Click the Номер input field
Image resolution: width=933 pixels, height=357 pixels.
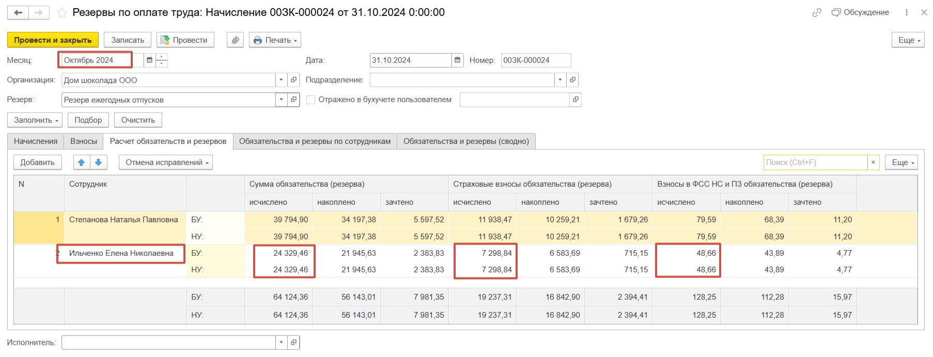tap(535, 60)
